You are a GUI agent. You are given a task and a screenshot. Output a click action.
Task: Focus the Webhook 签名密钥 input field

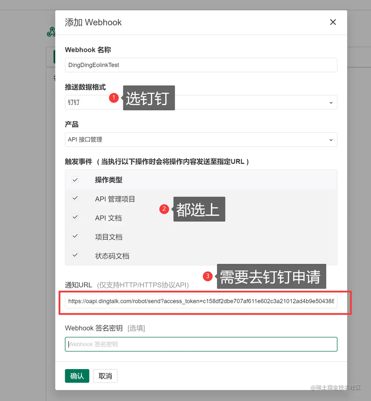pos(201,344)
